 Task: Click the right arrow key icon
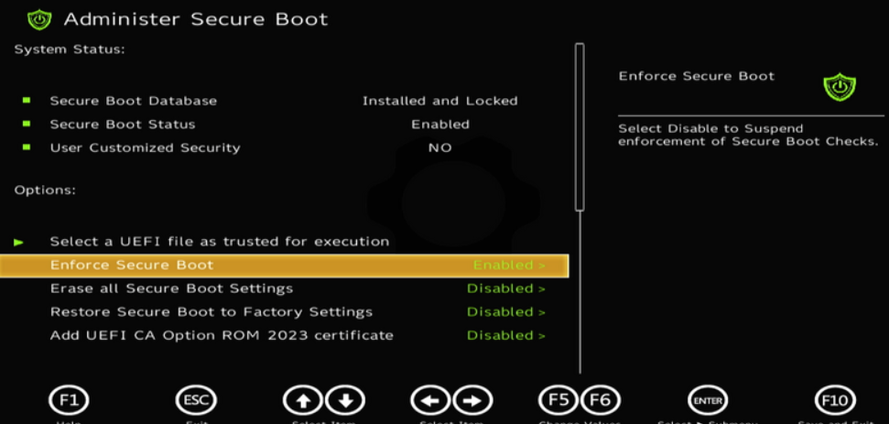(x=472, y=400)
